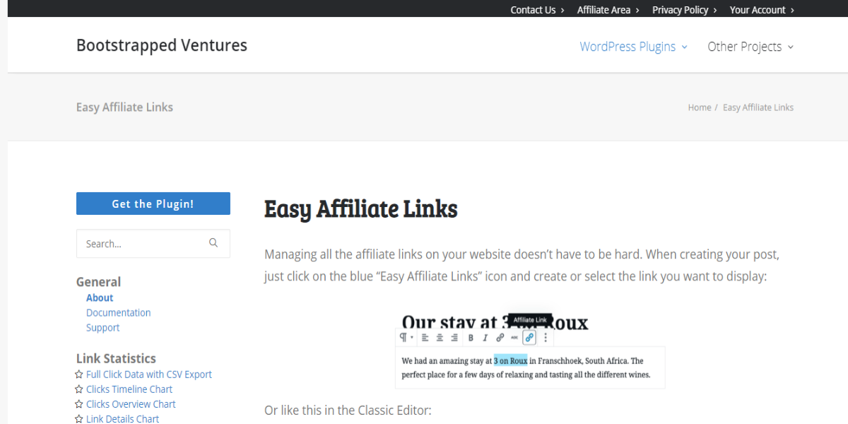Open the Support sidebar link
This screenshot has height=424, width=848.
point(102,328)
